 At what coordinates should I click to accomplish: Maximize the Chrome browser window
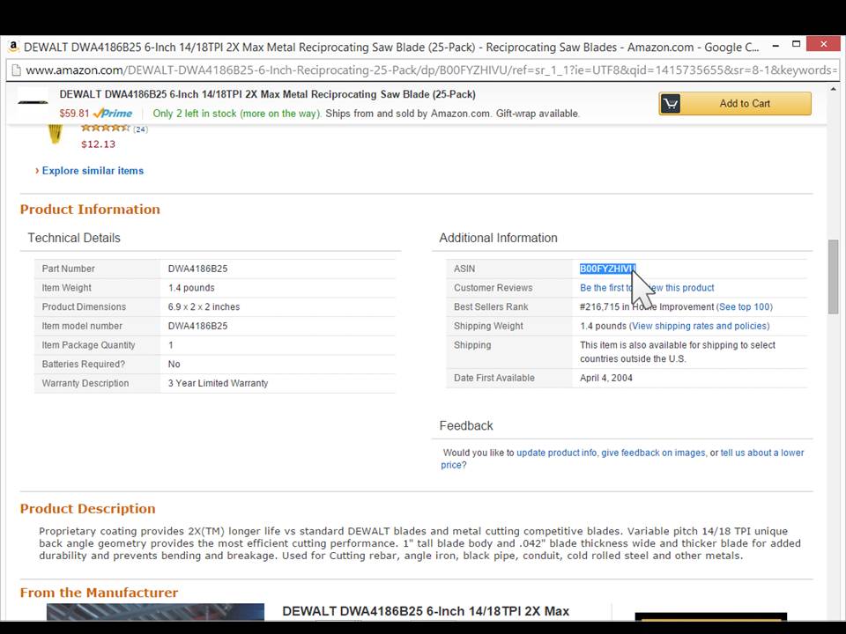pos(797,44)
